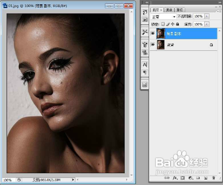Minimize the 01.jpg document window
This screenshot has width=223, height=185.
pyautogui.click(x=110, y=6)
